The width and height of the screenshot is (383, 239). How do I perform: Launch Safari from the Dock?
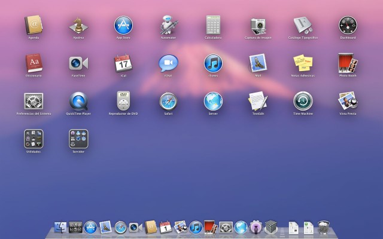(x=121, y=227)
